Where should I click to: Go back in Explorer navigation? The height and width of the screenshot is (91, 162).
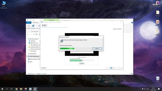[x=28, y=34]
